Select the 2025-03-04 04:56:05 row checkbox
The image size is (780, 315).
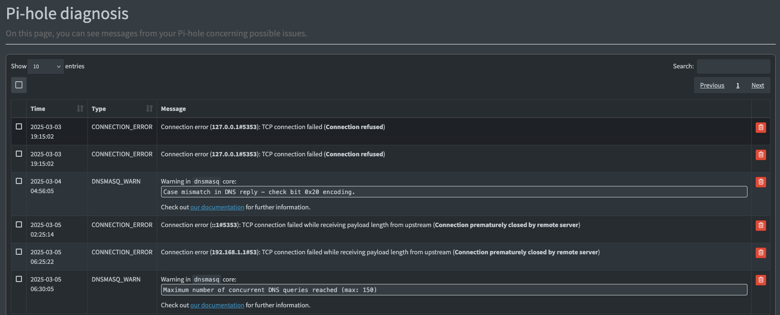19,181
